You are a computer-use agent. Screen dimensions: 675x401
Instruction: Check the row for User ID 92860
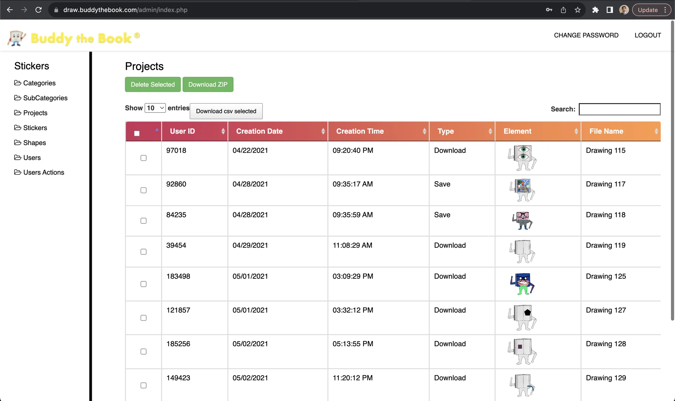click(x=143, y=190)
